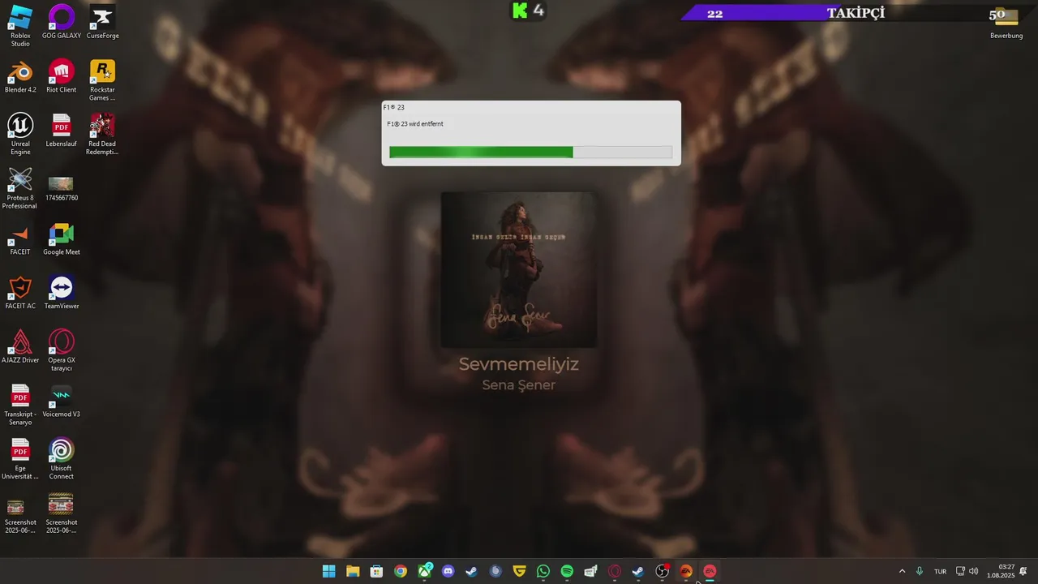Click the 'F1® 23 wird entfernt' message
This screenshot has width=1038, height=584.
tap(415, 124)
